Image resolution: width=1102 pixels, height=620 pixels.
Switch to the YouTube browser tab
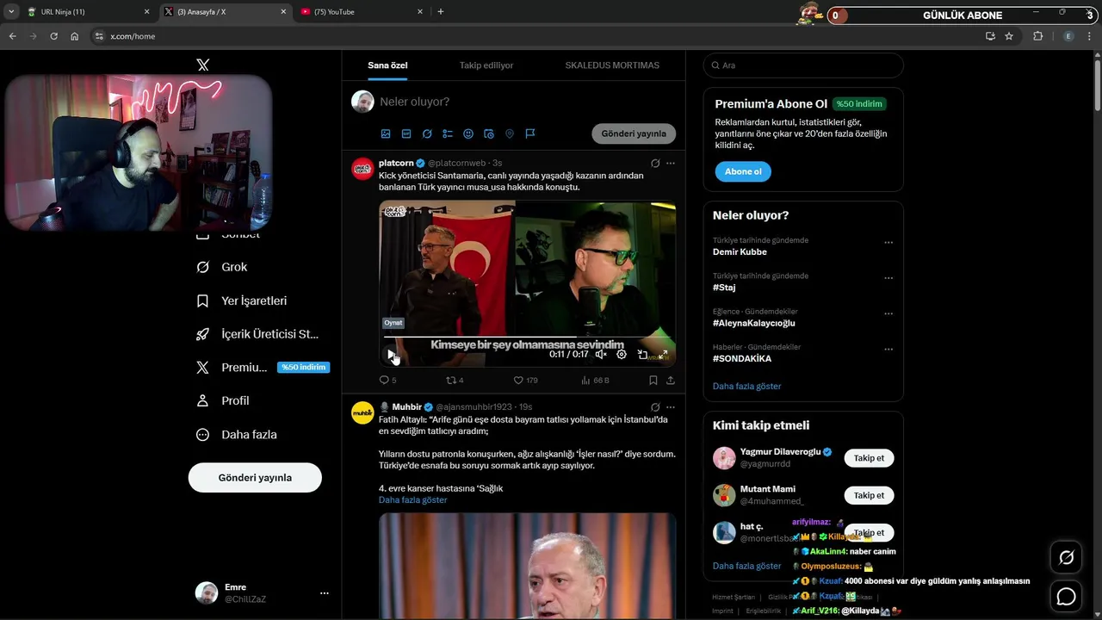click(x=362, y=12)
